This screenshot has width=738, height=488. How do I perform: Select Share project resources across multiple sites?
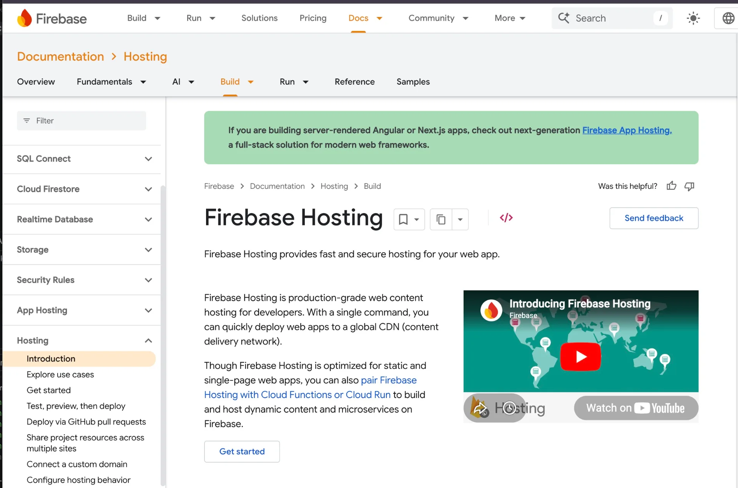[85, 443]
